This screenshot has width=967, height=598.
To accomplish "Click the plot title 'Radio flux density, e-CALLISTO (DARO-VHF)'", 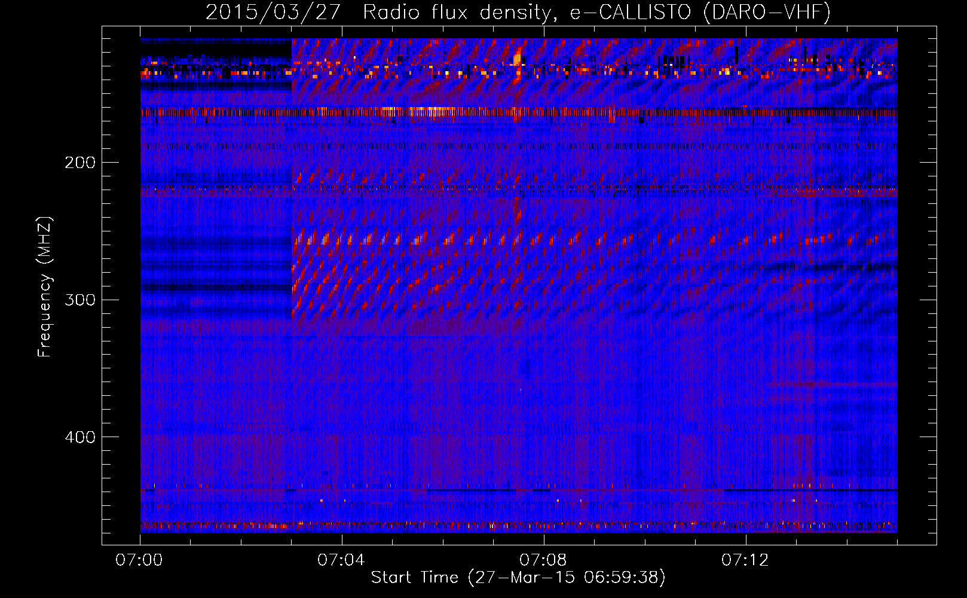I will (596, 12).
